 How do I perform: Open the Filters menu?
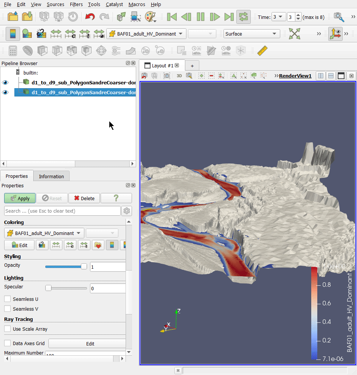(x=76, y=4)
